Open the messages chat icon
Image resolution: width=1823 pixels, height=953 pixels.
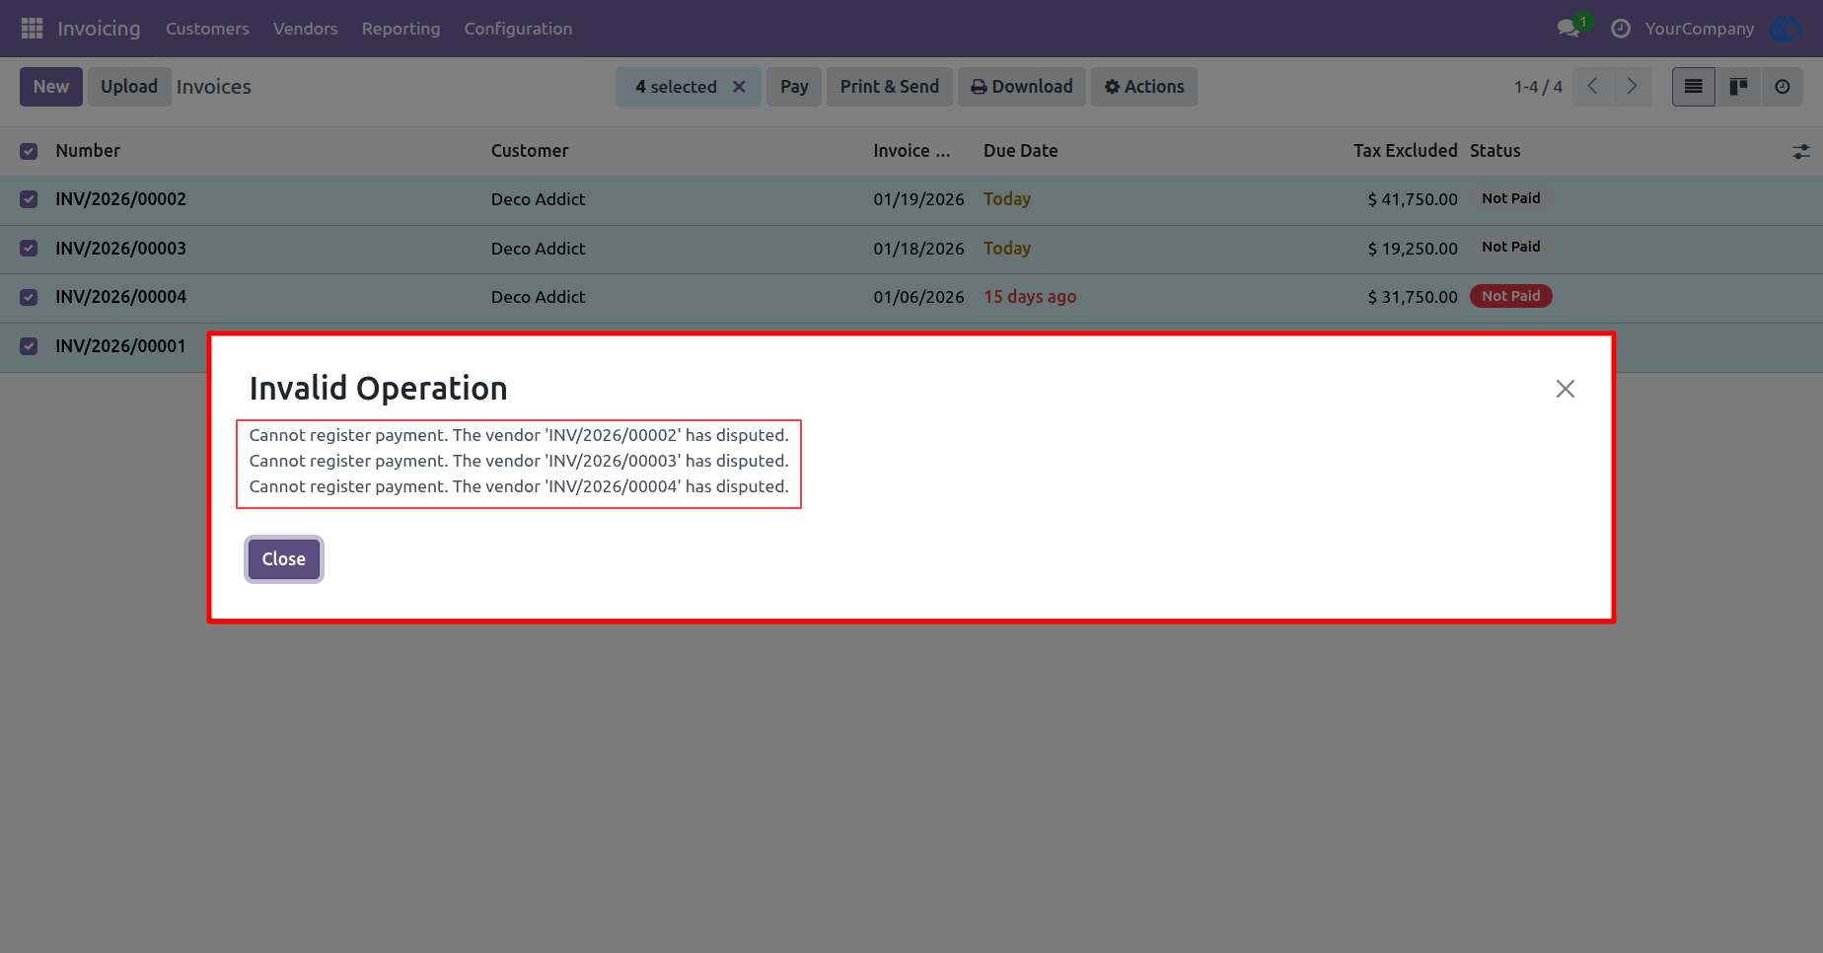coord(1568,29)
